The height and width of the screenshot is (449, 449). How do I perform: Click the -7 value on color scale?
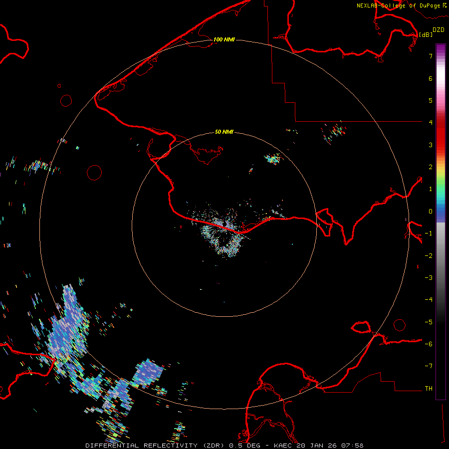click(x=429, y=366)
